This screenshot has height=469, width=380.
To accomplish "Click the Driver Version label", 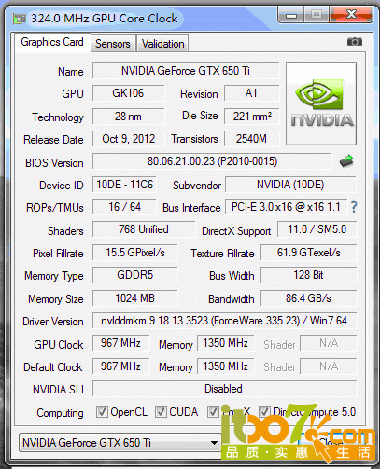I will (53, 322).
